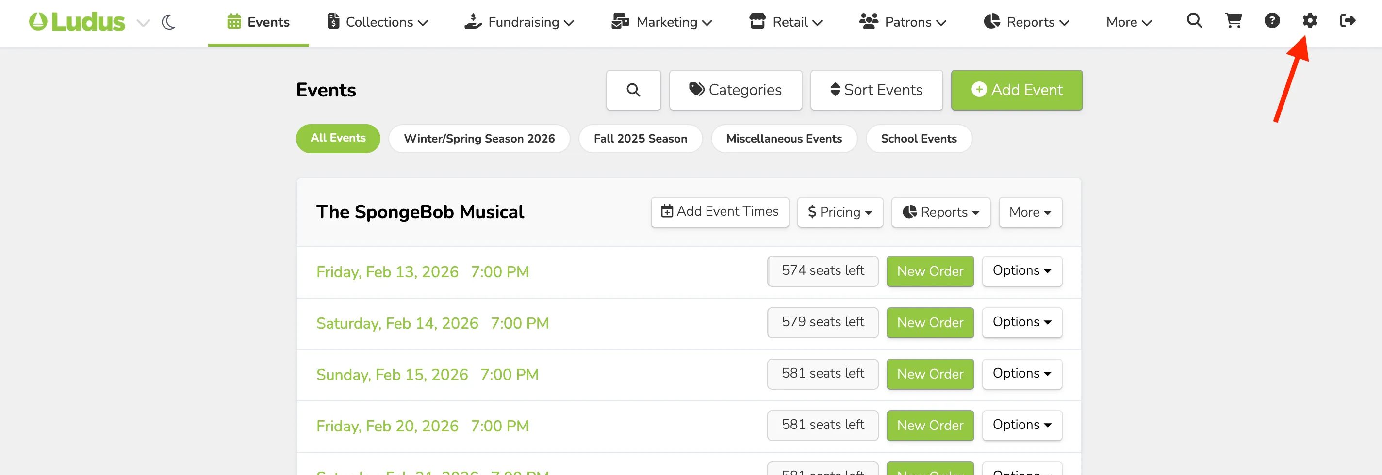Click 579 seats left
This screenshot has width=1382, height=475.
(x=823, y=323)
